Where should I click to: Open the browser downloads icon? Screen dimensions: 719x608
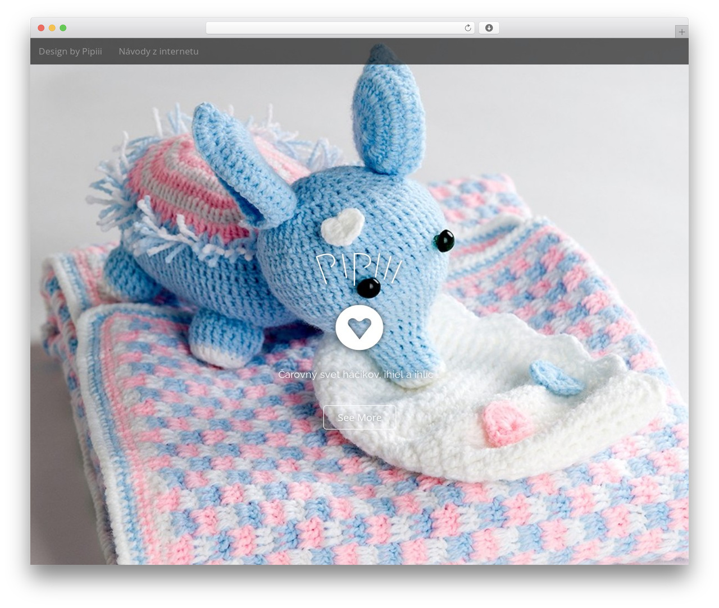click(489, 28)
